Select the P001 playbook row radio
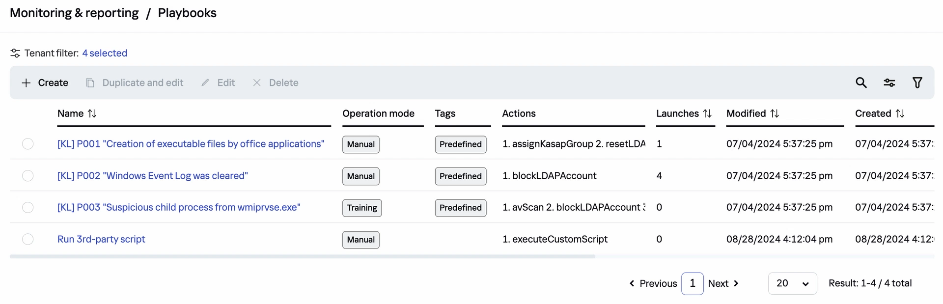943x304 pixels. (x=28, y=144)
